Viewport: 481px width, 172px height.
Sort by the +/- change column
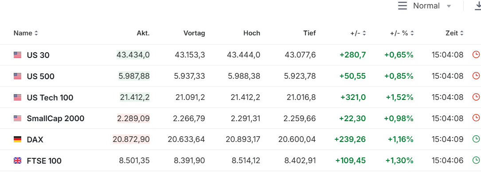coord(358,33)
